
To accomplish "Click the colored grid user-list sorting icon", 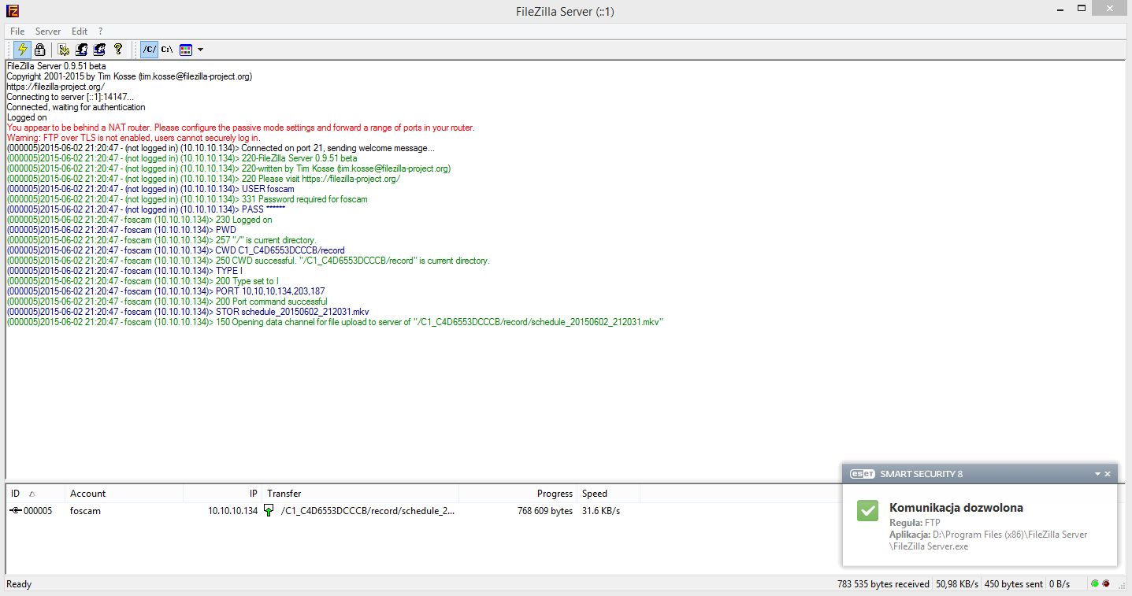I will (x=186, y=50).
